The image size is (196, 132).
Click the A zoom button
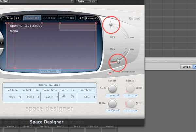pyautogui.click(x=56, y=71)
